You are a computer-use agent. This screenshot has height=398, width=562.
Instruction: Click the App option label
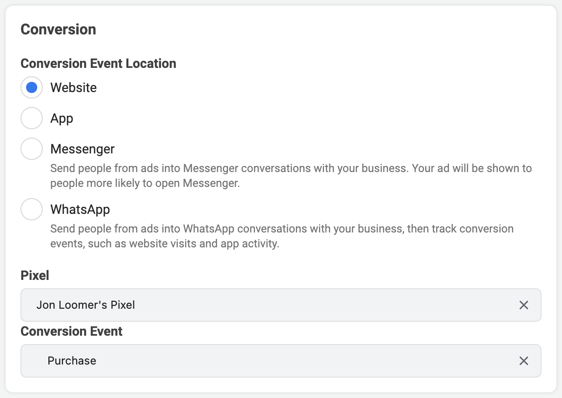coord(62,119)
